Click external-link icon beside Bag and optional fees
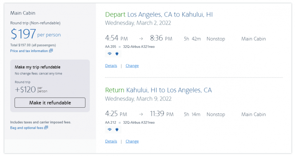The height and width of the screenshot is (156, 295). pos(46,128)
